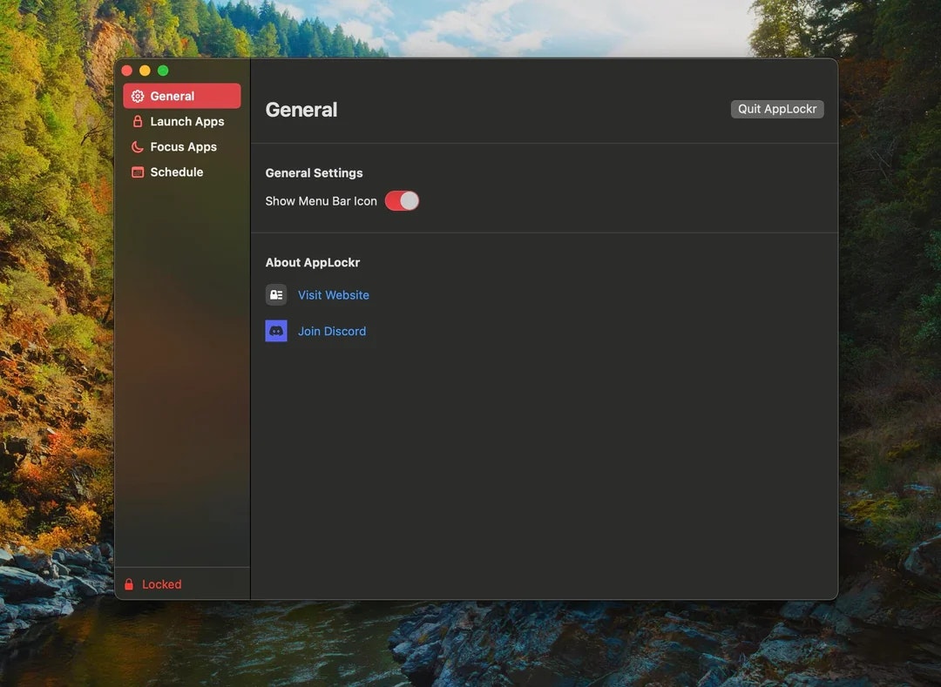Close the AppLockr window
Viewport: 941px width, 687px height.
pos(126,71)
